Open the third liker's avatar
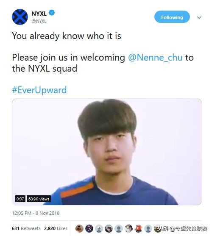Viewport: 212px width, 236px height. 99,228
